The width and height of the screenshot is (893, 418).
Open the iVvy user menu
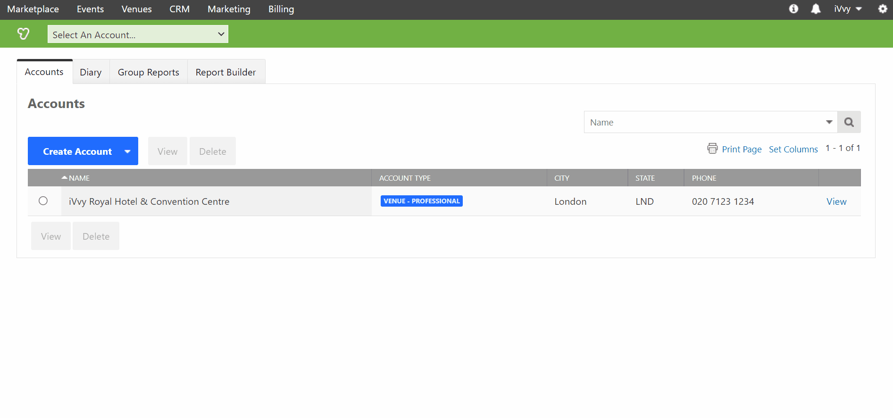tap(848, 9)
